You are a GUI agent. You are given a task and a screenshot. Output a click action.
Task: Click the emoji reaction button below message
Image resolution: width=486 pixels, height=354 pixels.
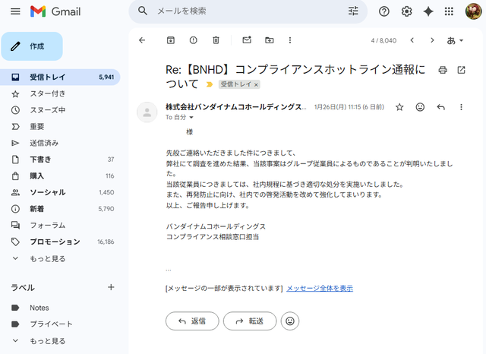coord(290,321)
